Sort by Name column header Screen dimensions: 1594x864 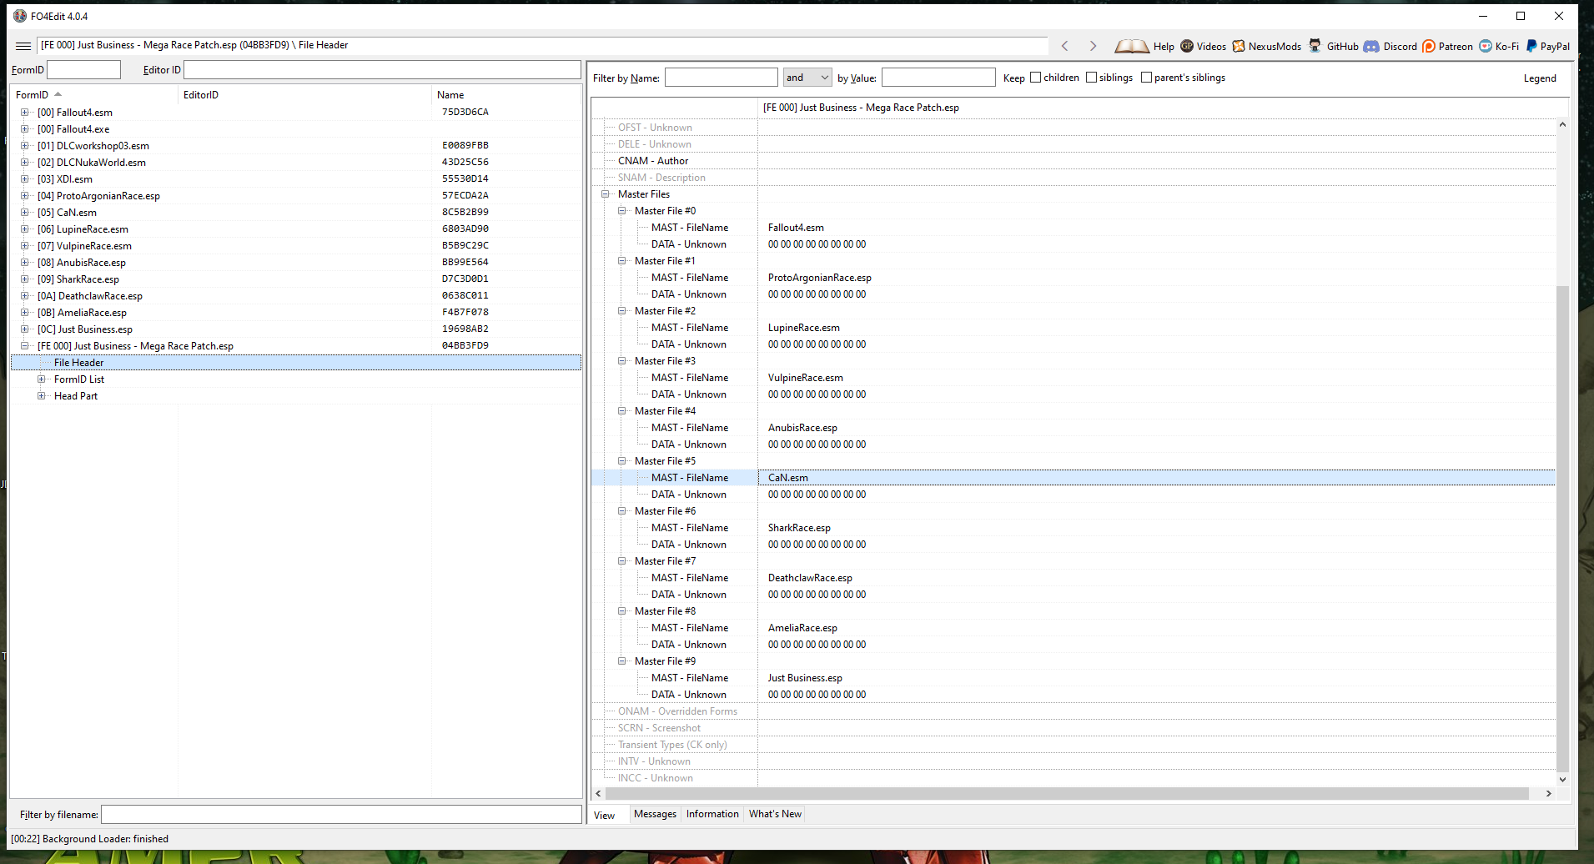(x=506, y=95)
